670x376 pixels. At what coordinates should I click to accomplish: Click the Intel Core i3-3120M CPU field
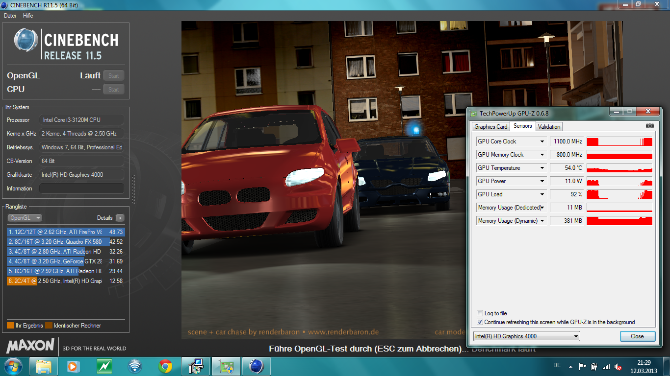pos(81,120)
